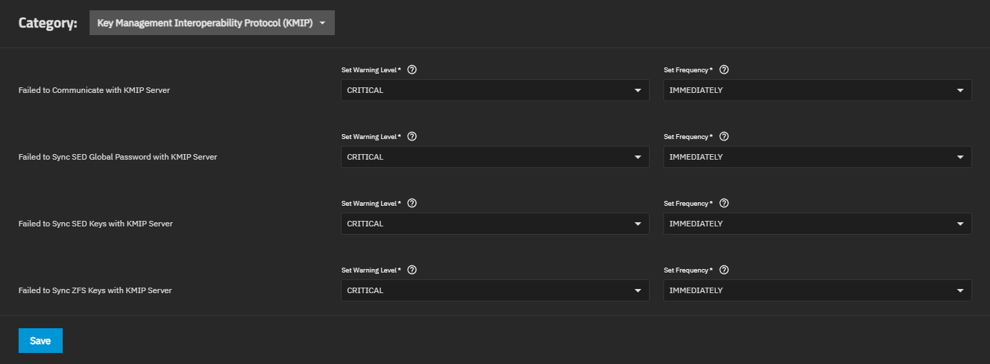The height and width of the screenshot is (364, 990).
Task: Expand Warning Level for Failed to Communicate
Action: tap(495, 90)
